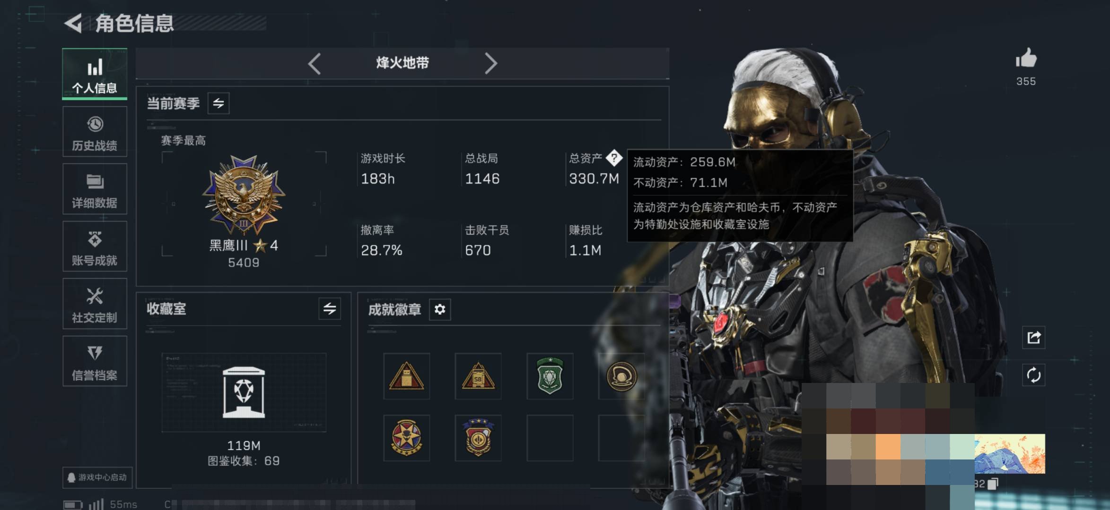Go back using the arrow beside 角色信息
The image size is (1110, 510).
pos(73,23)
